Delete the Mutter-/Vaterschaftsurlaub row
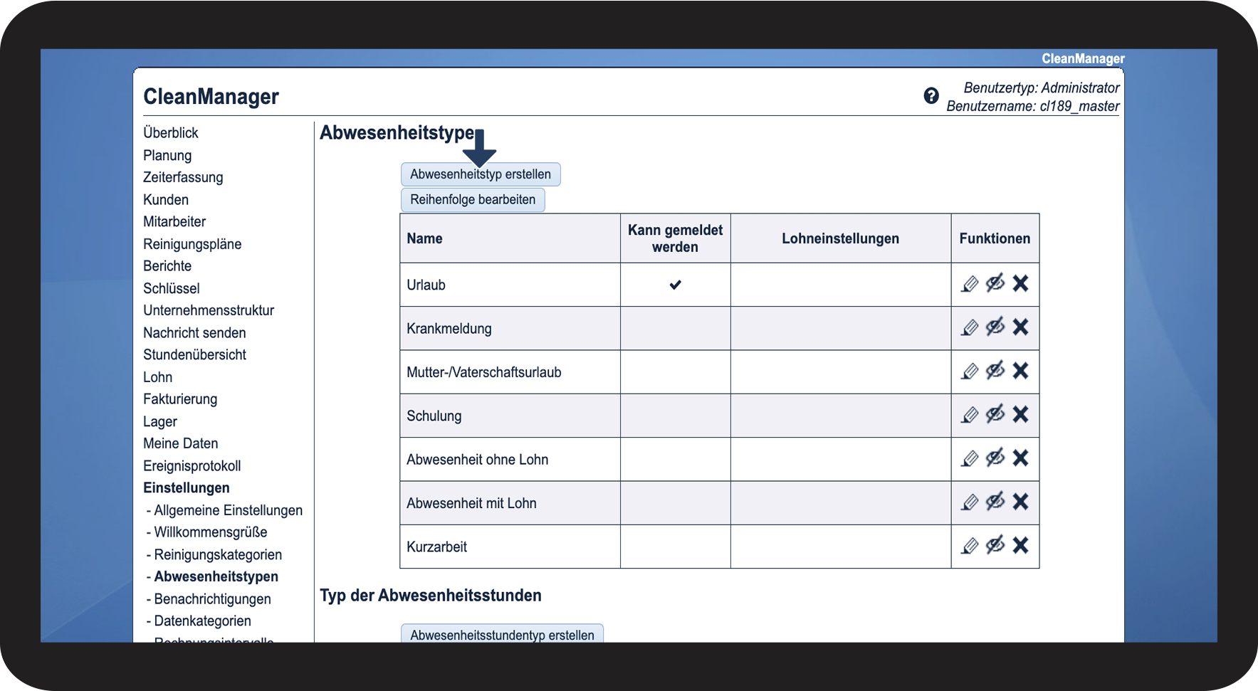The width and height of the screenshot is (1258, 691). [x=1020, y=370]
